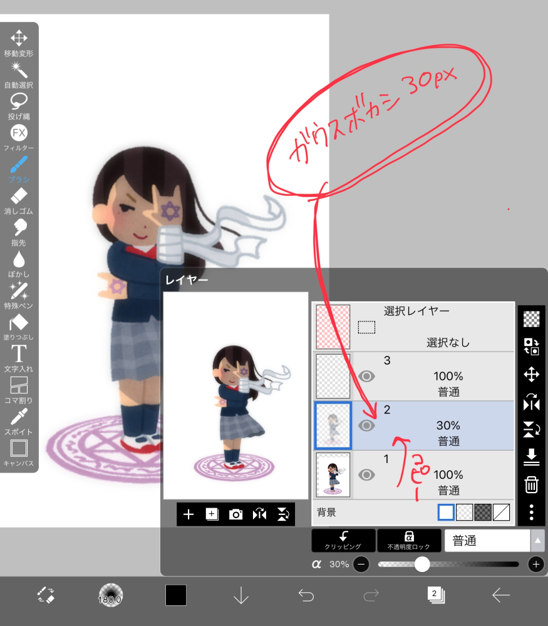Image resolution: width=548 pixels, height=626 pixels.
Task: Increase opacity with plus button
Action: 535,564
